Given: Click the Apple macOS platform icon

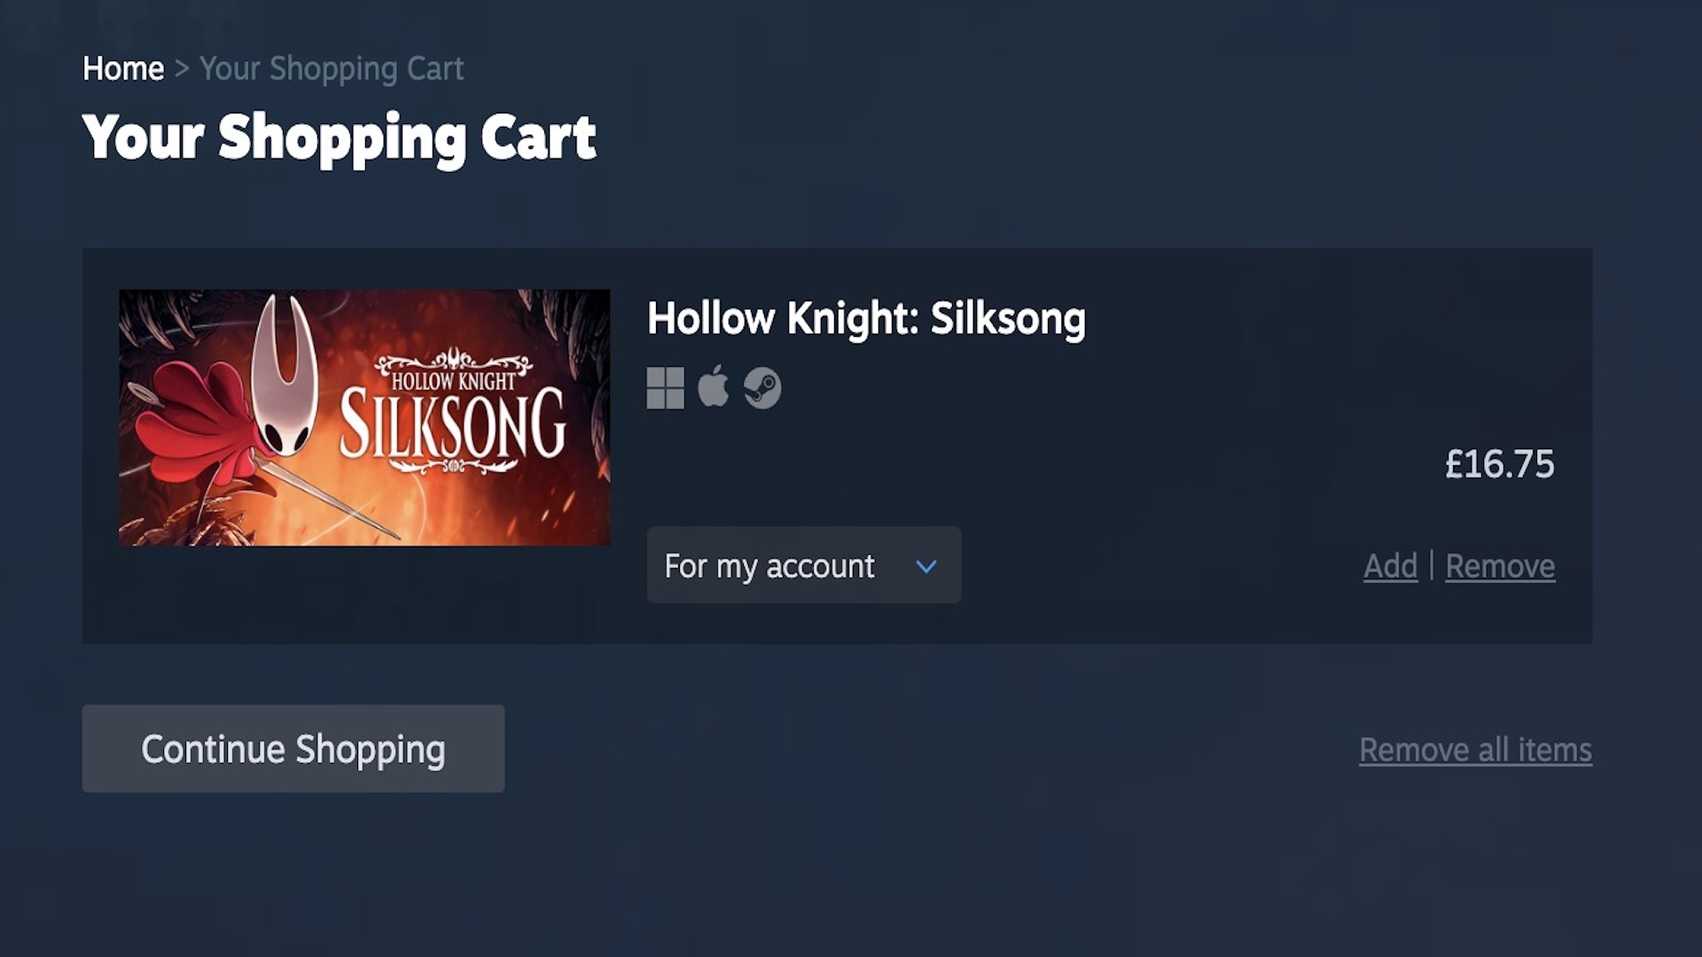Looking at the screenshot, I should point(713,386).
